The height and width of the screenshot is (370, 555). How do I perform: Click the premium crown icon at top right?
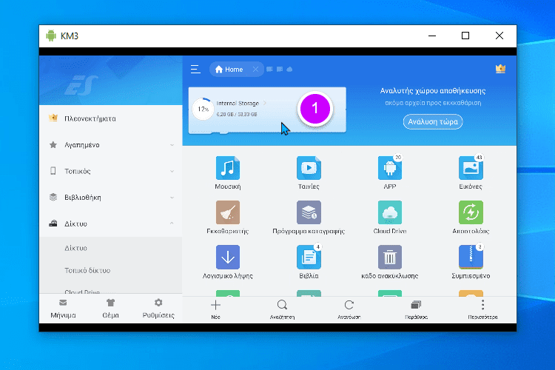(x=500, y=69)
